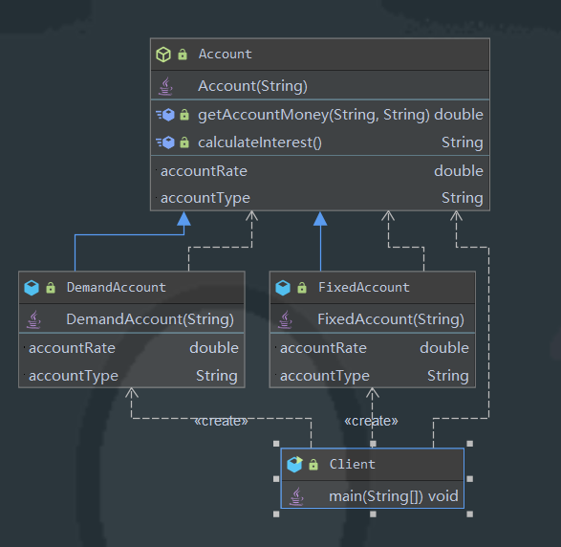This screenshot has height=547, width=561.
Task: Click the top-left selection handle of Client node
Action: (x=276, y=444)
